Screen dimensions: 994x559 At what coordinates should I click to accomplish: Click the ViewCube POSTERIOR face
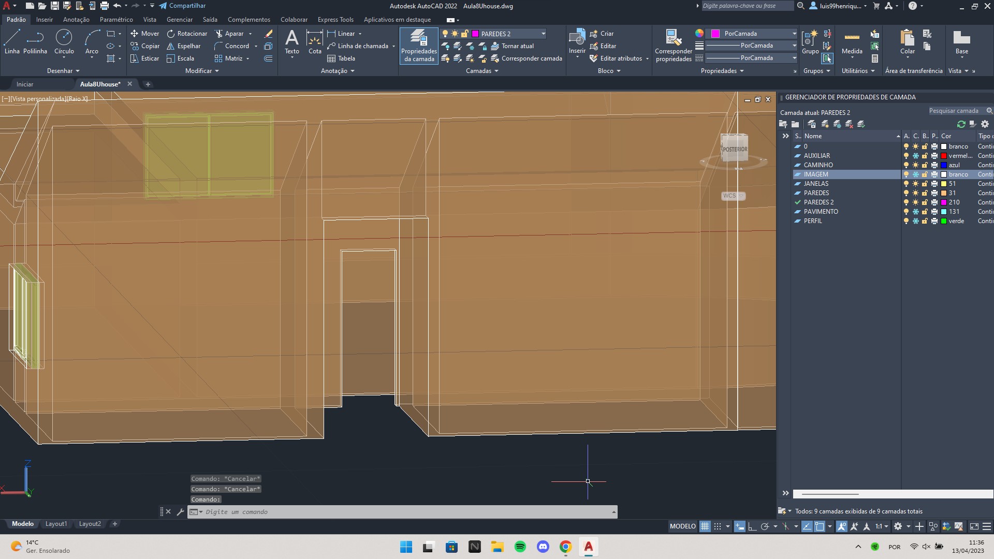click(x=735, y=149)
